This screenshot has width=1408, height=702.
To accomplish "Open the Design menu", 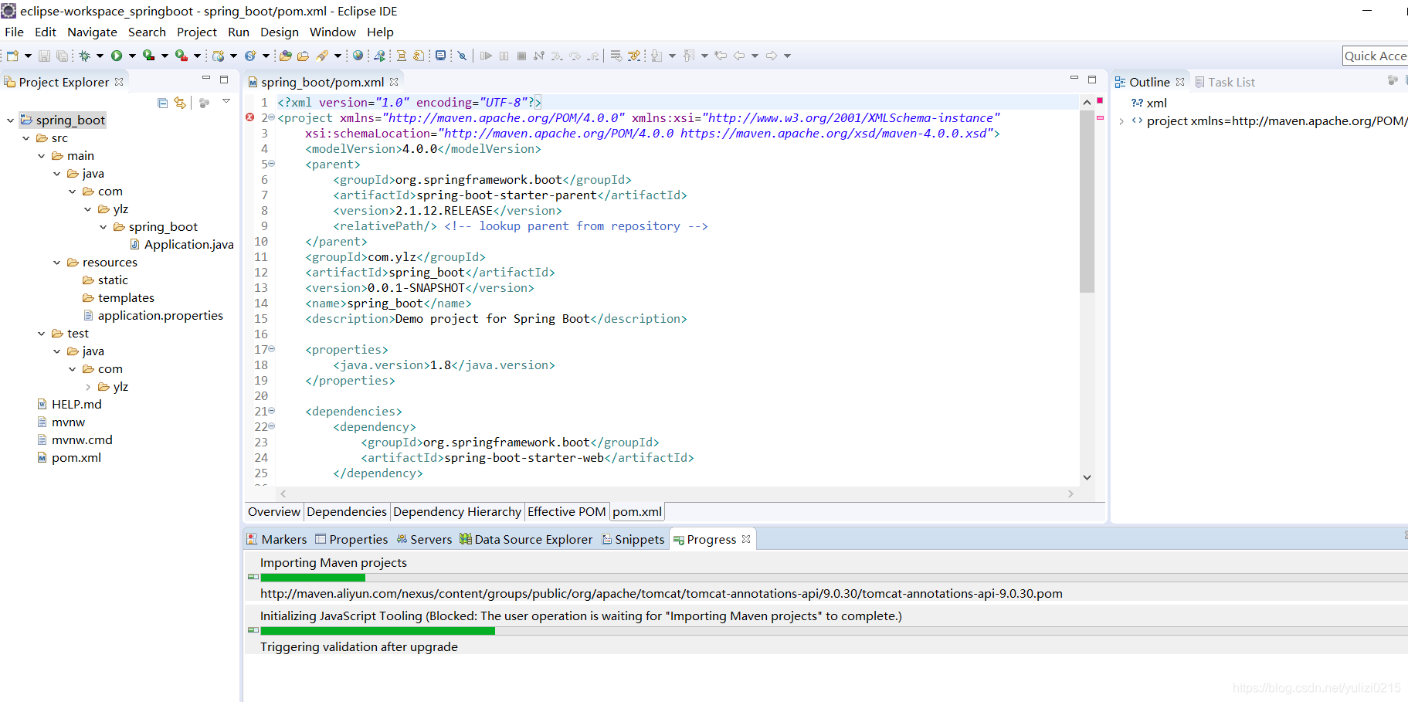I will coord(280,32).
